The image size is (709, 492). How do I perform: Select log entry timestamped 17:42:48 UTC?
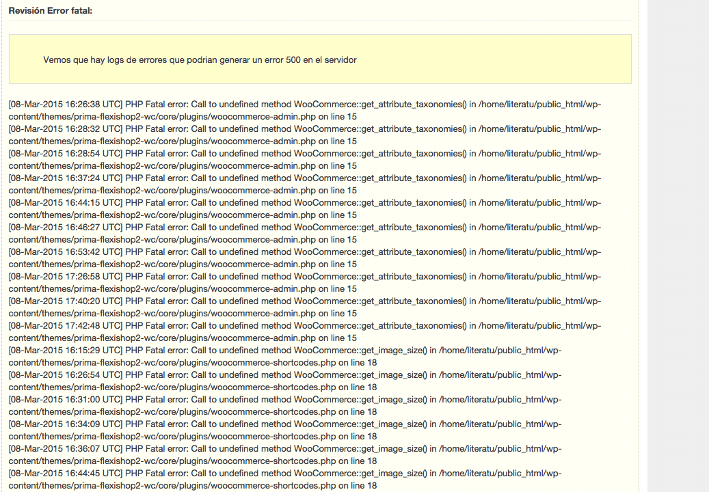[x=305, y=332]
